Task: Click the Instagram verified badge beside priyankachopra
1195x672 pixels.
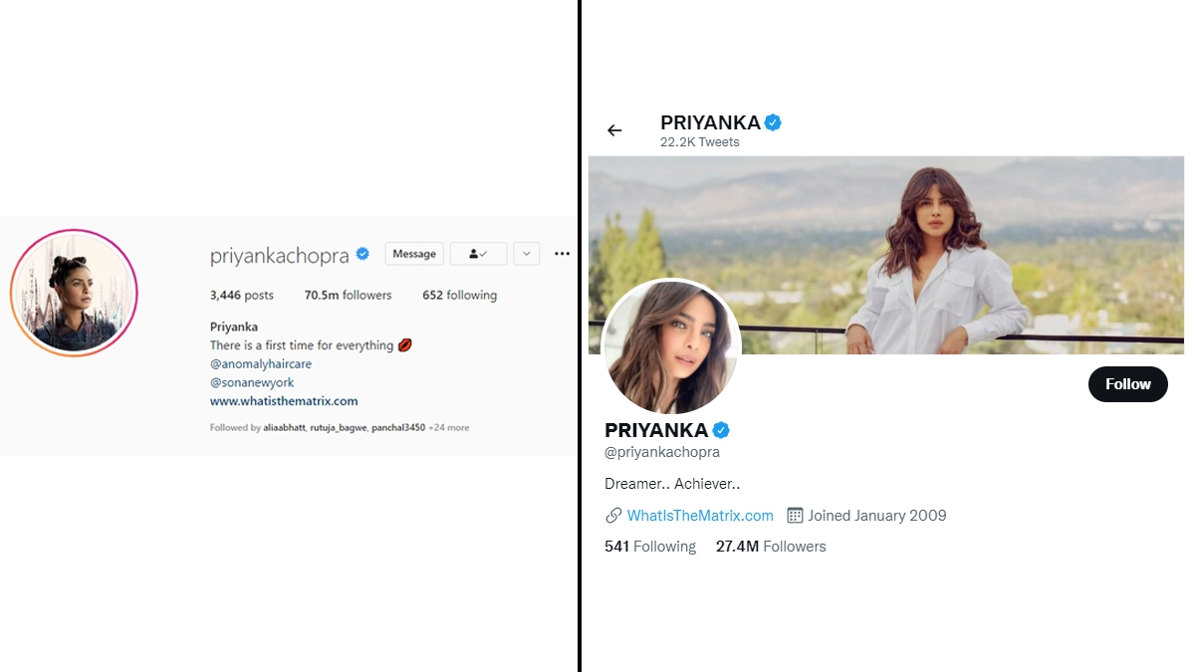Action: pos(362,254)
